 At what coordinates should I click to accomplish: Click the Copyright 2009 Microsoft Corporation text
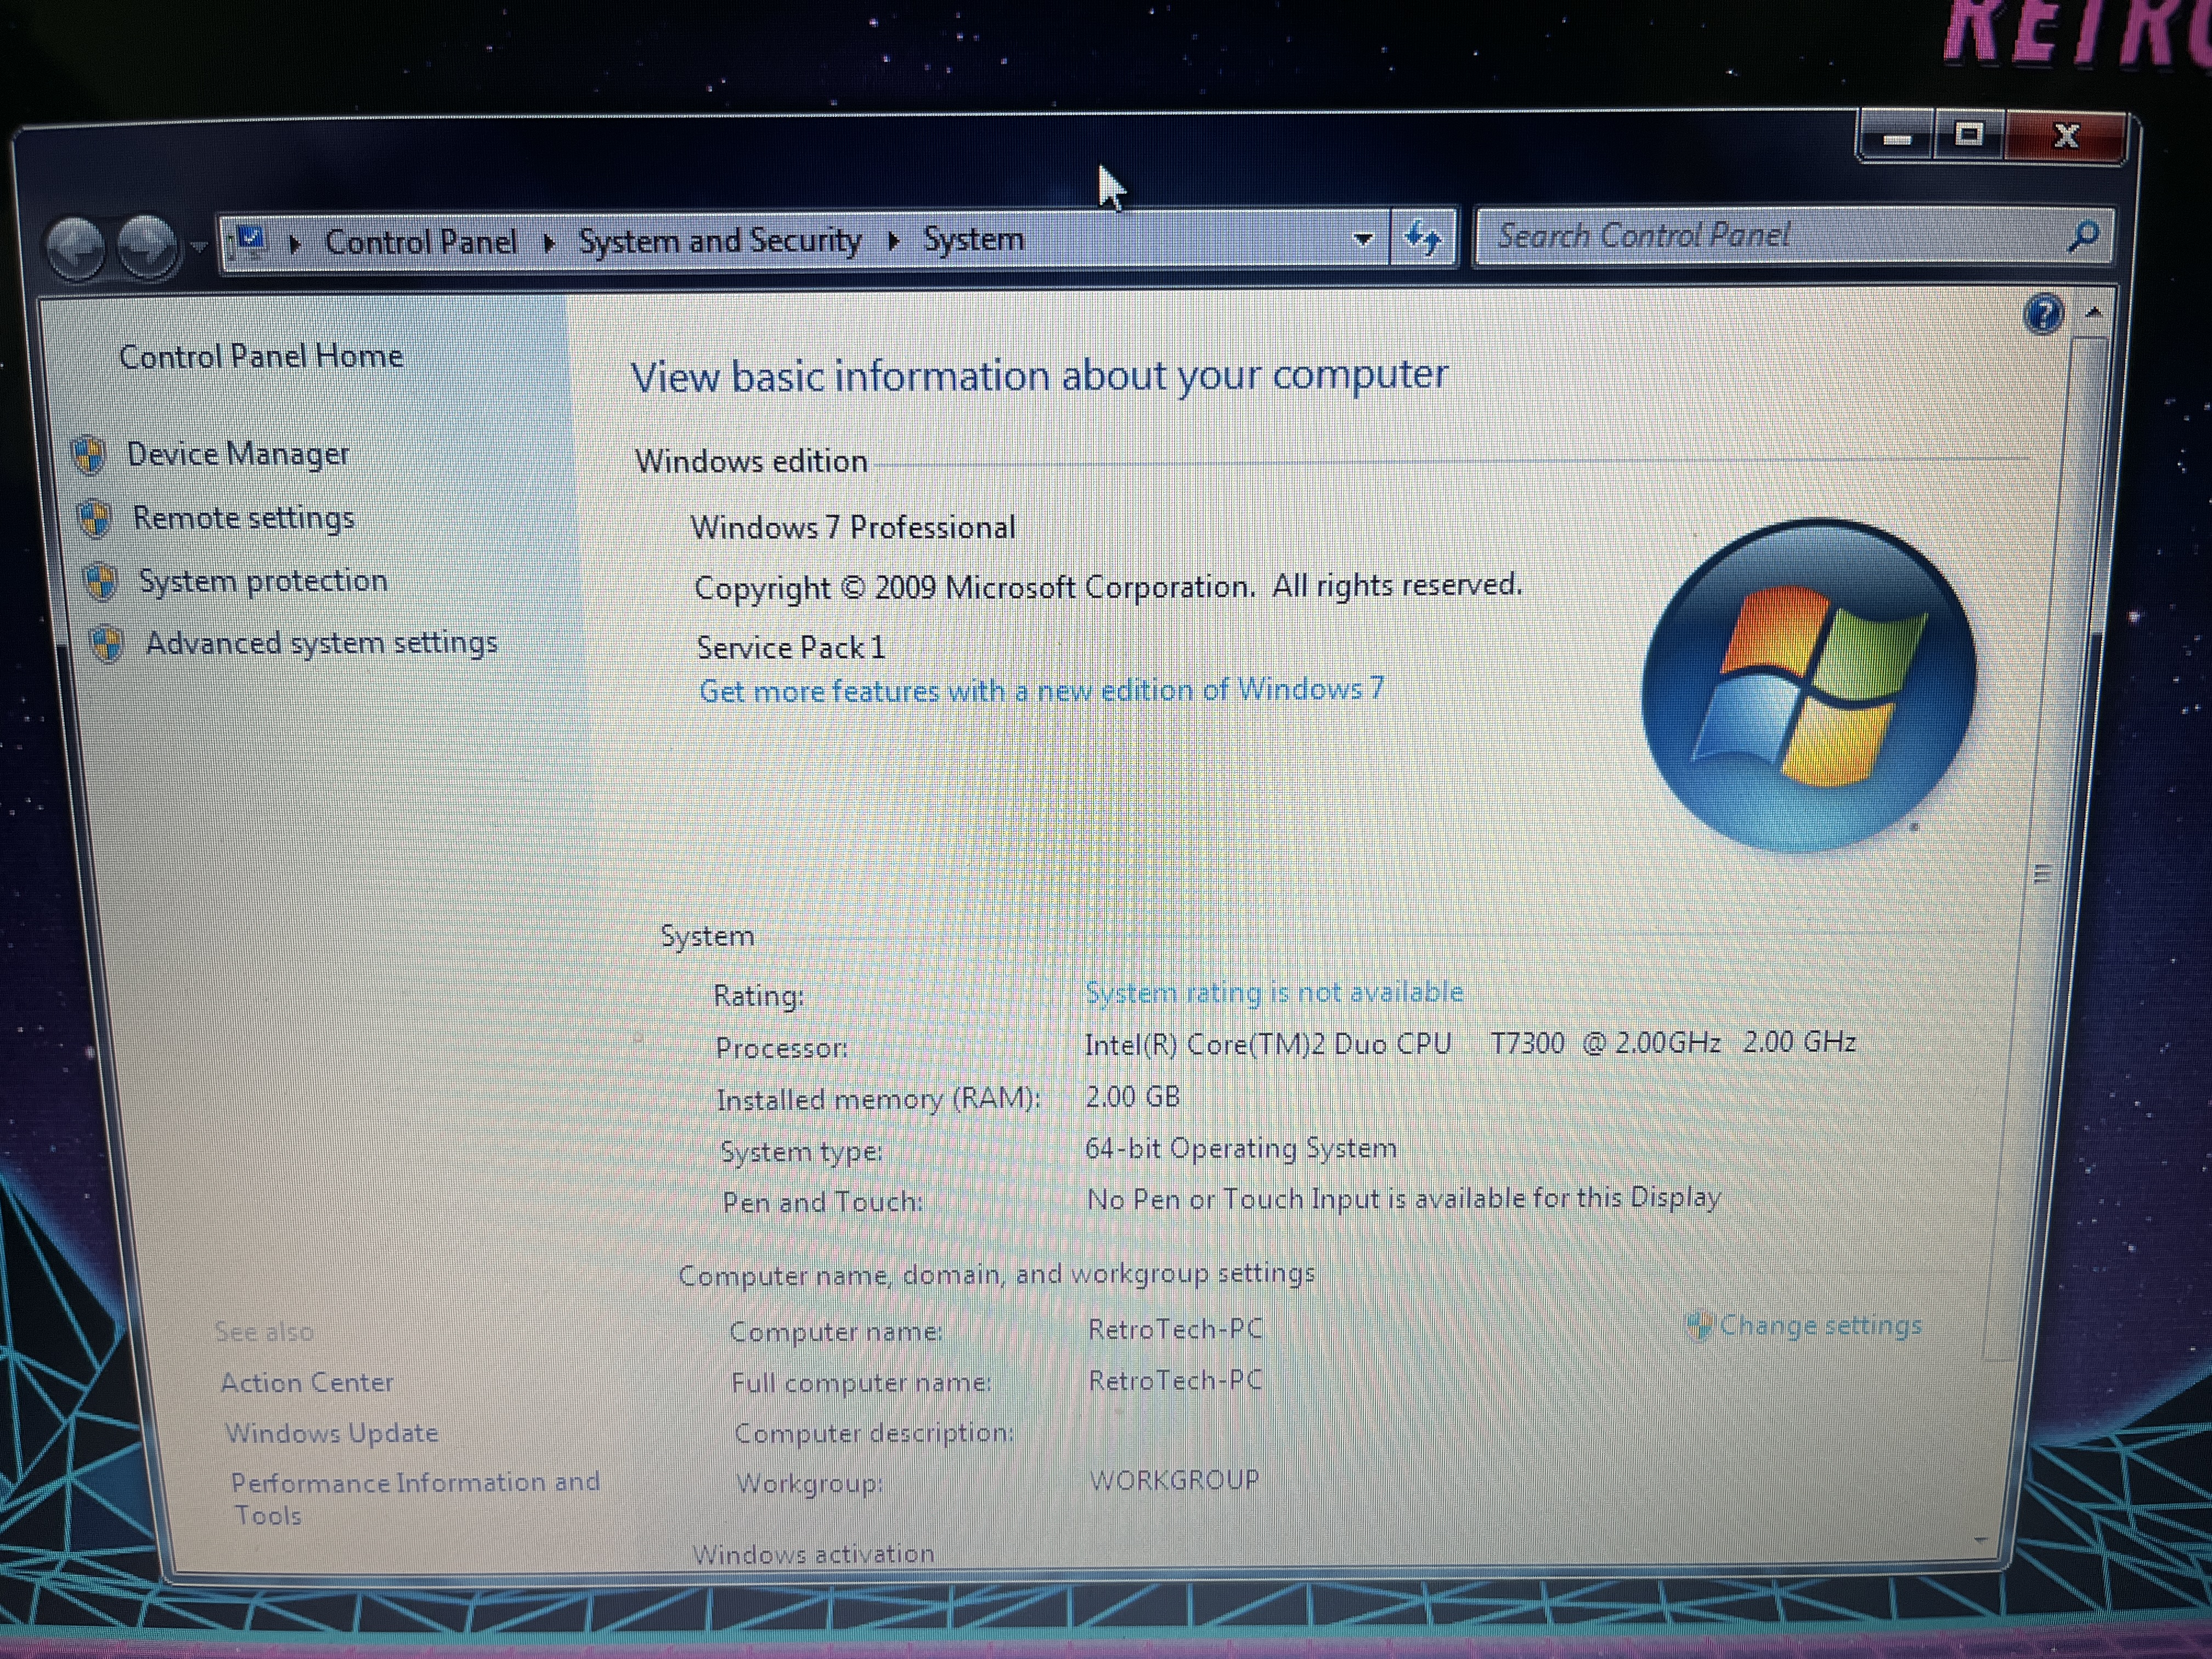click(x=1108, y=586)
